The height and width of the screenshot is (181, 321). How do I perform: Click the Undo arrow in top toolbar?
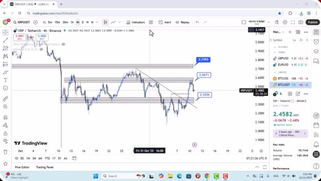[197, 23]
